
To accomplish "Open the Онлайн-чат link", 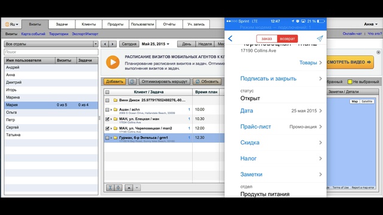I will pos(352,33).
